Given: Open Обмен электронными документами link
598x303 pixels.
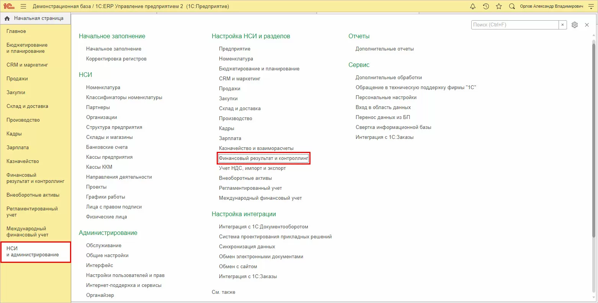Looking at the screenshot, I should click(261, 257).
